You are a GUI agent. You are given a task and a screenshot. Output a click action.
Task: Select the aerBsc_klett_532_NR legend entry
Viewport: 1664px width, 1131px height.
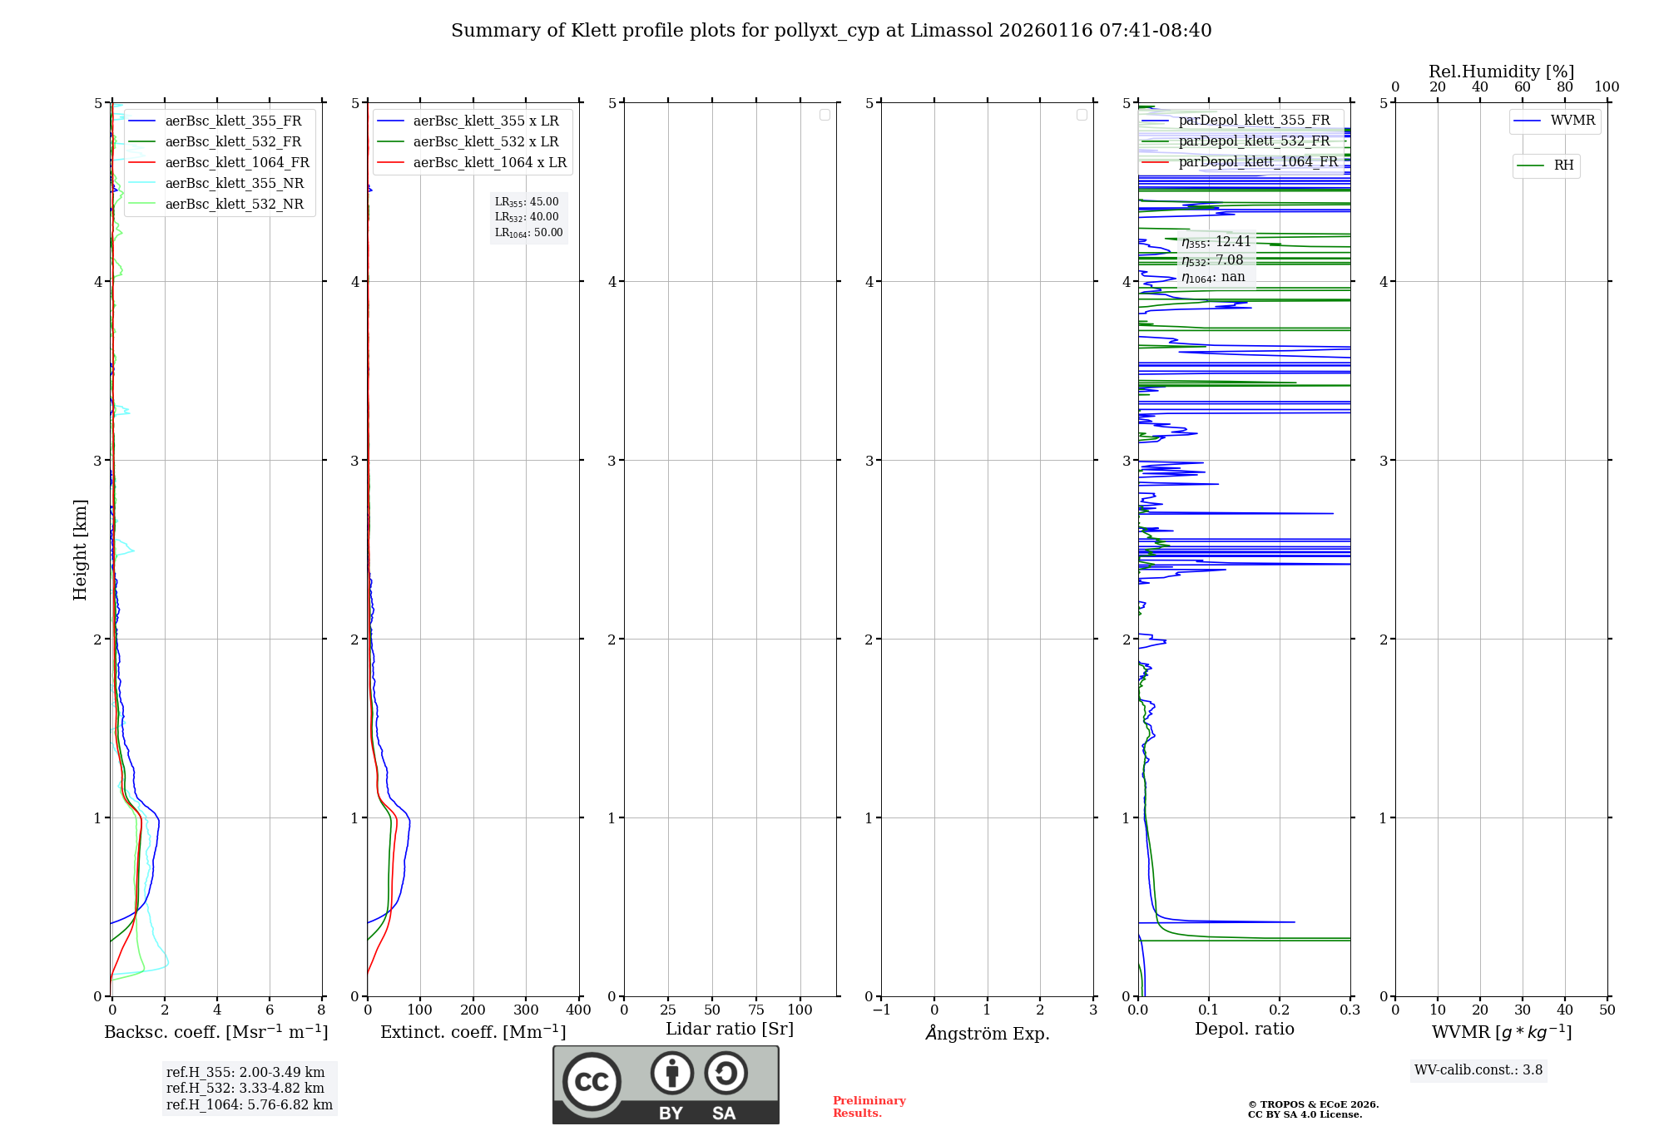[x=234, y=205]
